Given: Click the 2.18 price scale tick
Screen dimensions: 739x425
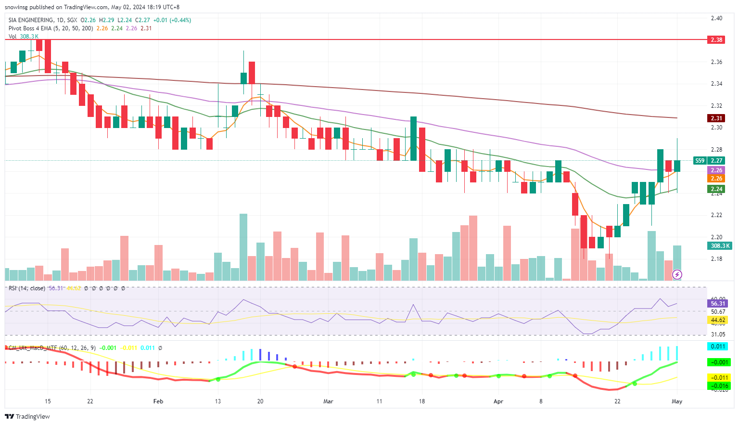Looking at the screenshot, I should click(x=716, y=259).
